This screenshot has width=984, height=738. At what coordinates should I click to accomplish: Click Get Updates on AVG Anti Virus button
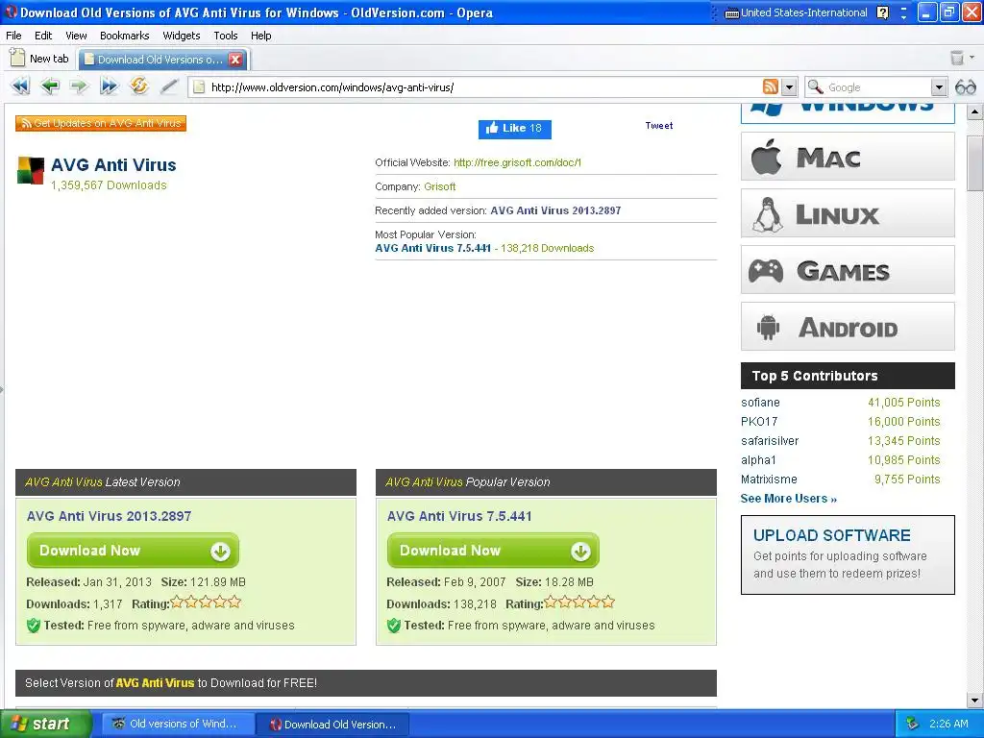click(x=101, y=124)
